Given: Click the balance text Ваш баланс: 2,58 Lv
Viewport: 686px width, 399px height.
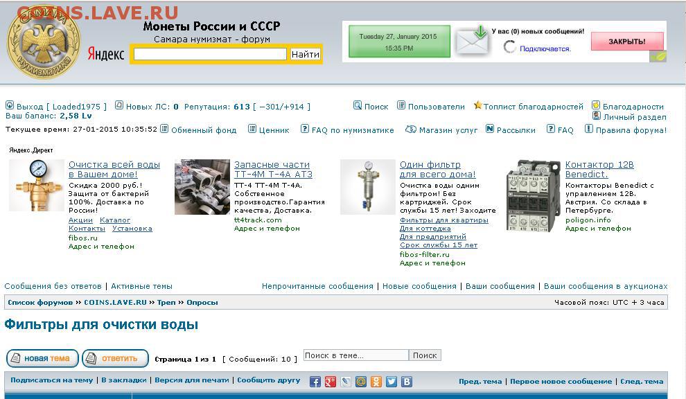Looking at the screenshot, I should (x=49, y=116).
